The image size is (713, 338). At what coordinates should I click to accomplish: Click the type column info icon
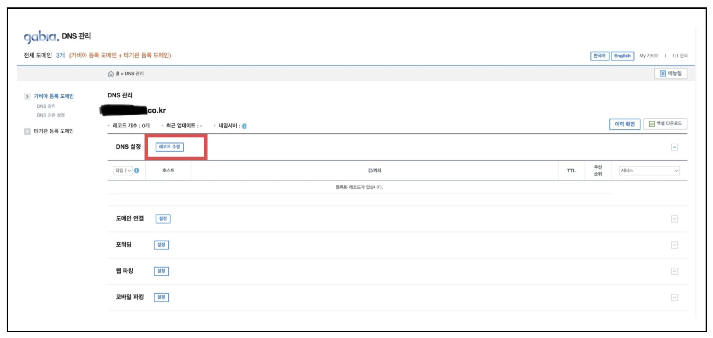click(137, 170)
